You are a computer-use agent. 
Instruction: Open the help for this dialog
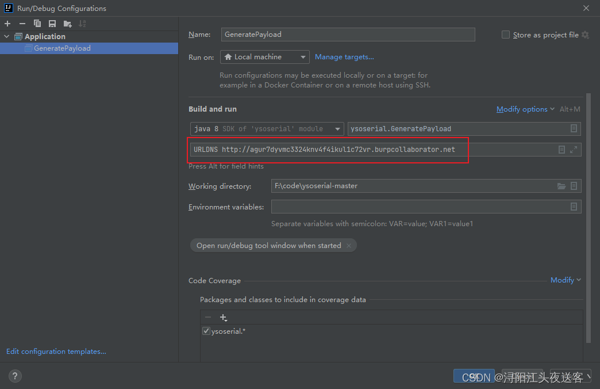(x=15, y=376)
